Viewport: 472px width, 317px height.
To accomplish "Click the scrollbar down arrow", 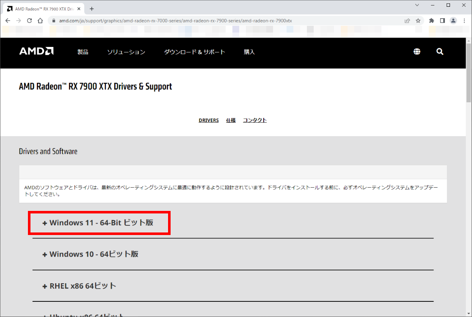I will coord(469,314).
